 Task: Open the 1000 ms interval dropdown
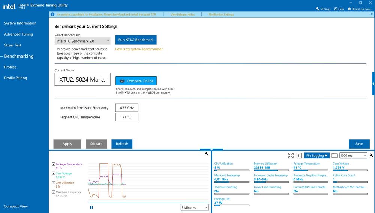point(353,155)
